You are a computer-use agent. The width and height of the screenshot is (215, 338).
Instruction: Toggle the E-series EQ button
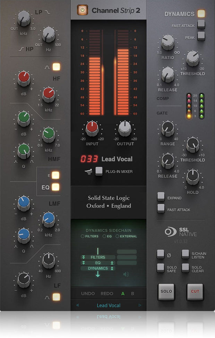pos(55,175)
